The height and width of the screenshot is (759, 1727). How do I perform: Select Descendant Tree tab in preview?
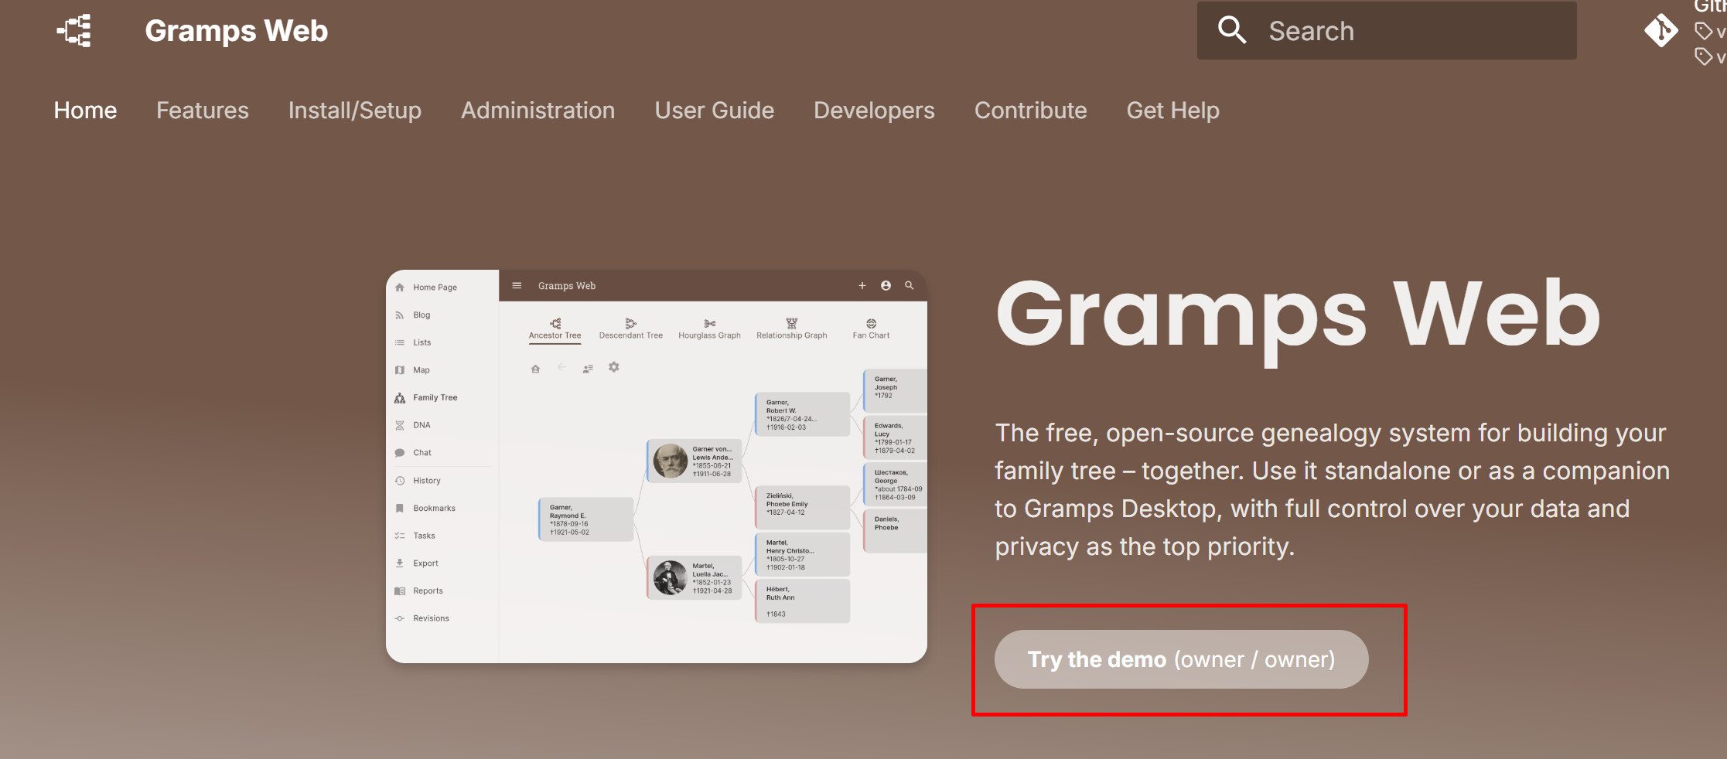631,329
